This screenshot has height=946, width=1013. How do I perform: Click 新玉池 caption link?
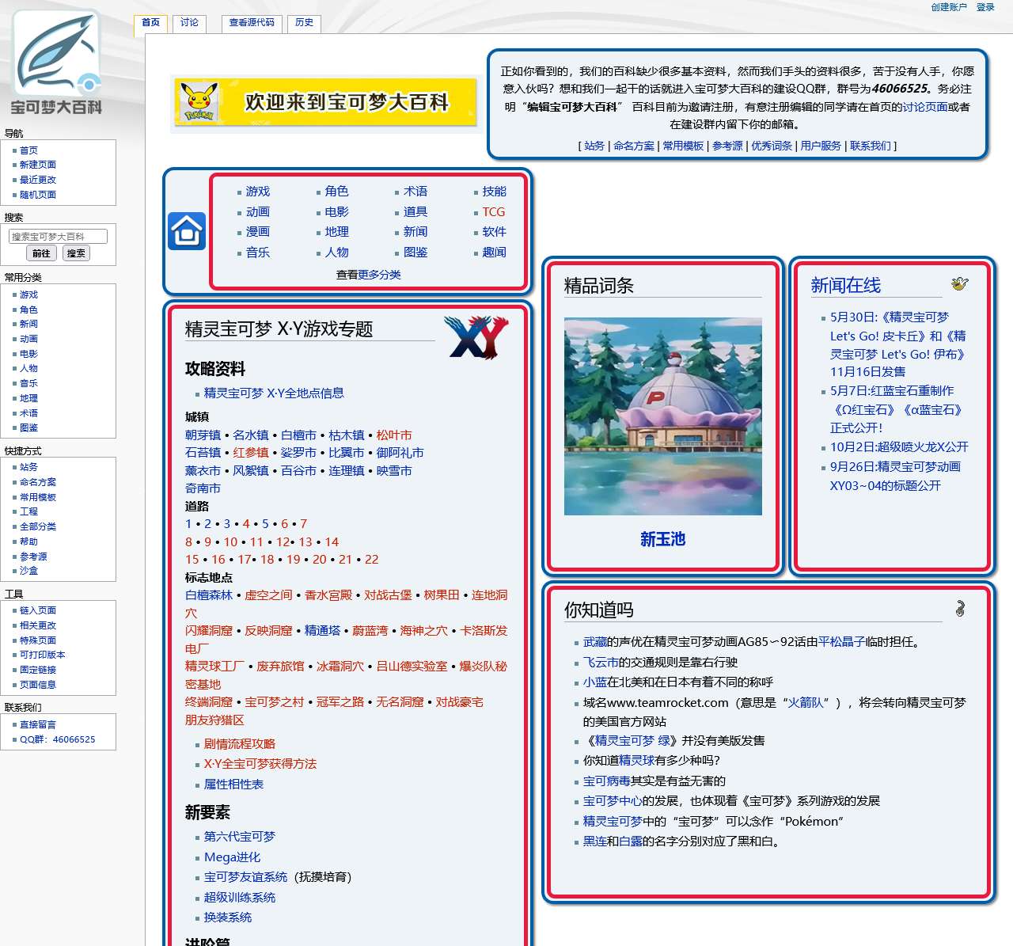click(x=663, y=539)
